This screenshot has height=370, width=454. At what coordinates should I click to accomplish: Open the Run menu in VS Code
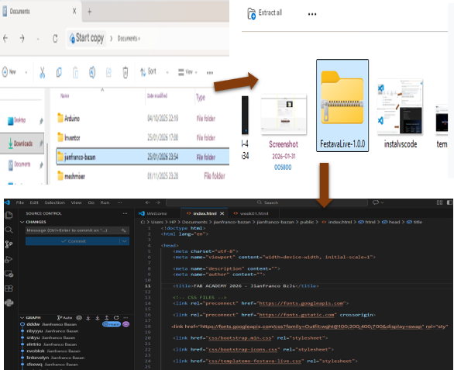[x=105, y=202]
